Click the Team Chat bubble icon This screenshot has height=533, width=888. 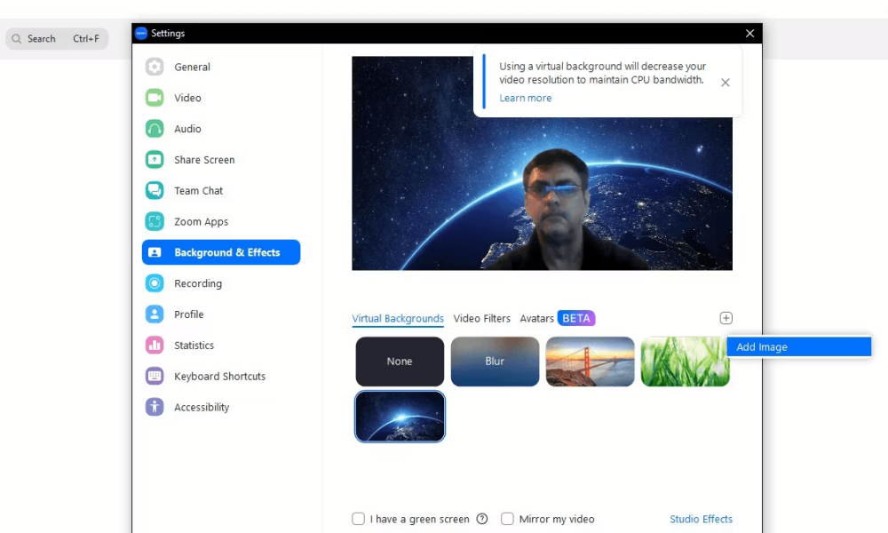[154, 190]
